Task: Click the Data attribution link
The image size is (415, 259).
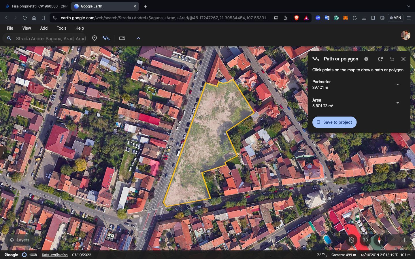Action: click(x=54, y=255)
